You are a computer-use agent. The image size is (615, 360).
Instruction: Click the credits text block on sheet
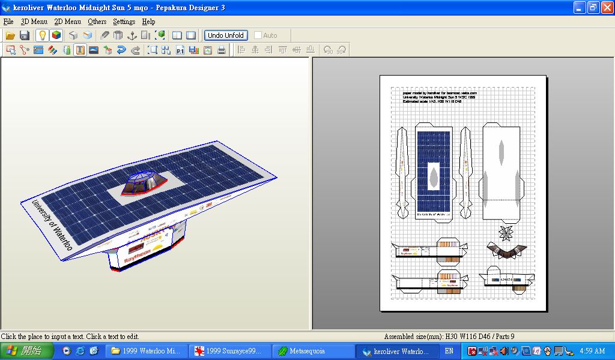440,97
